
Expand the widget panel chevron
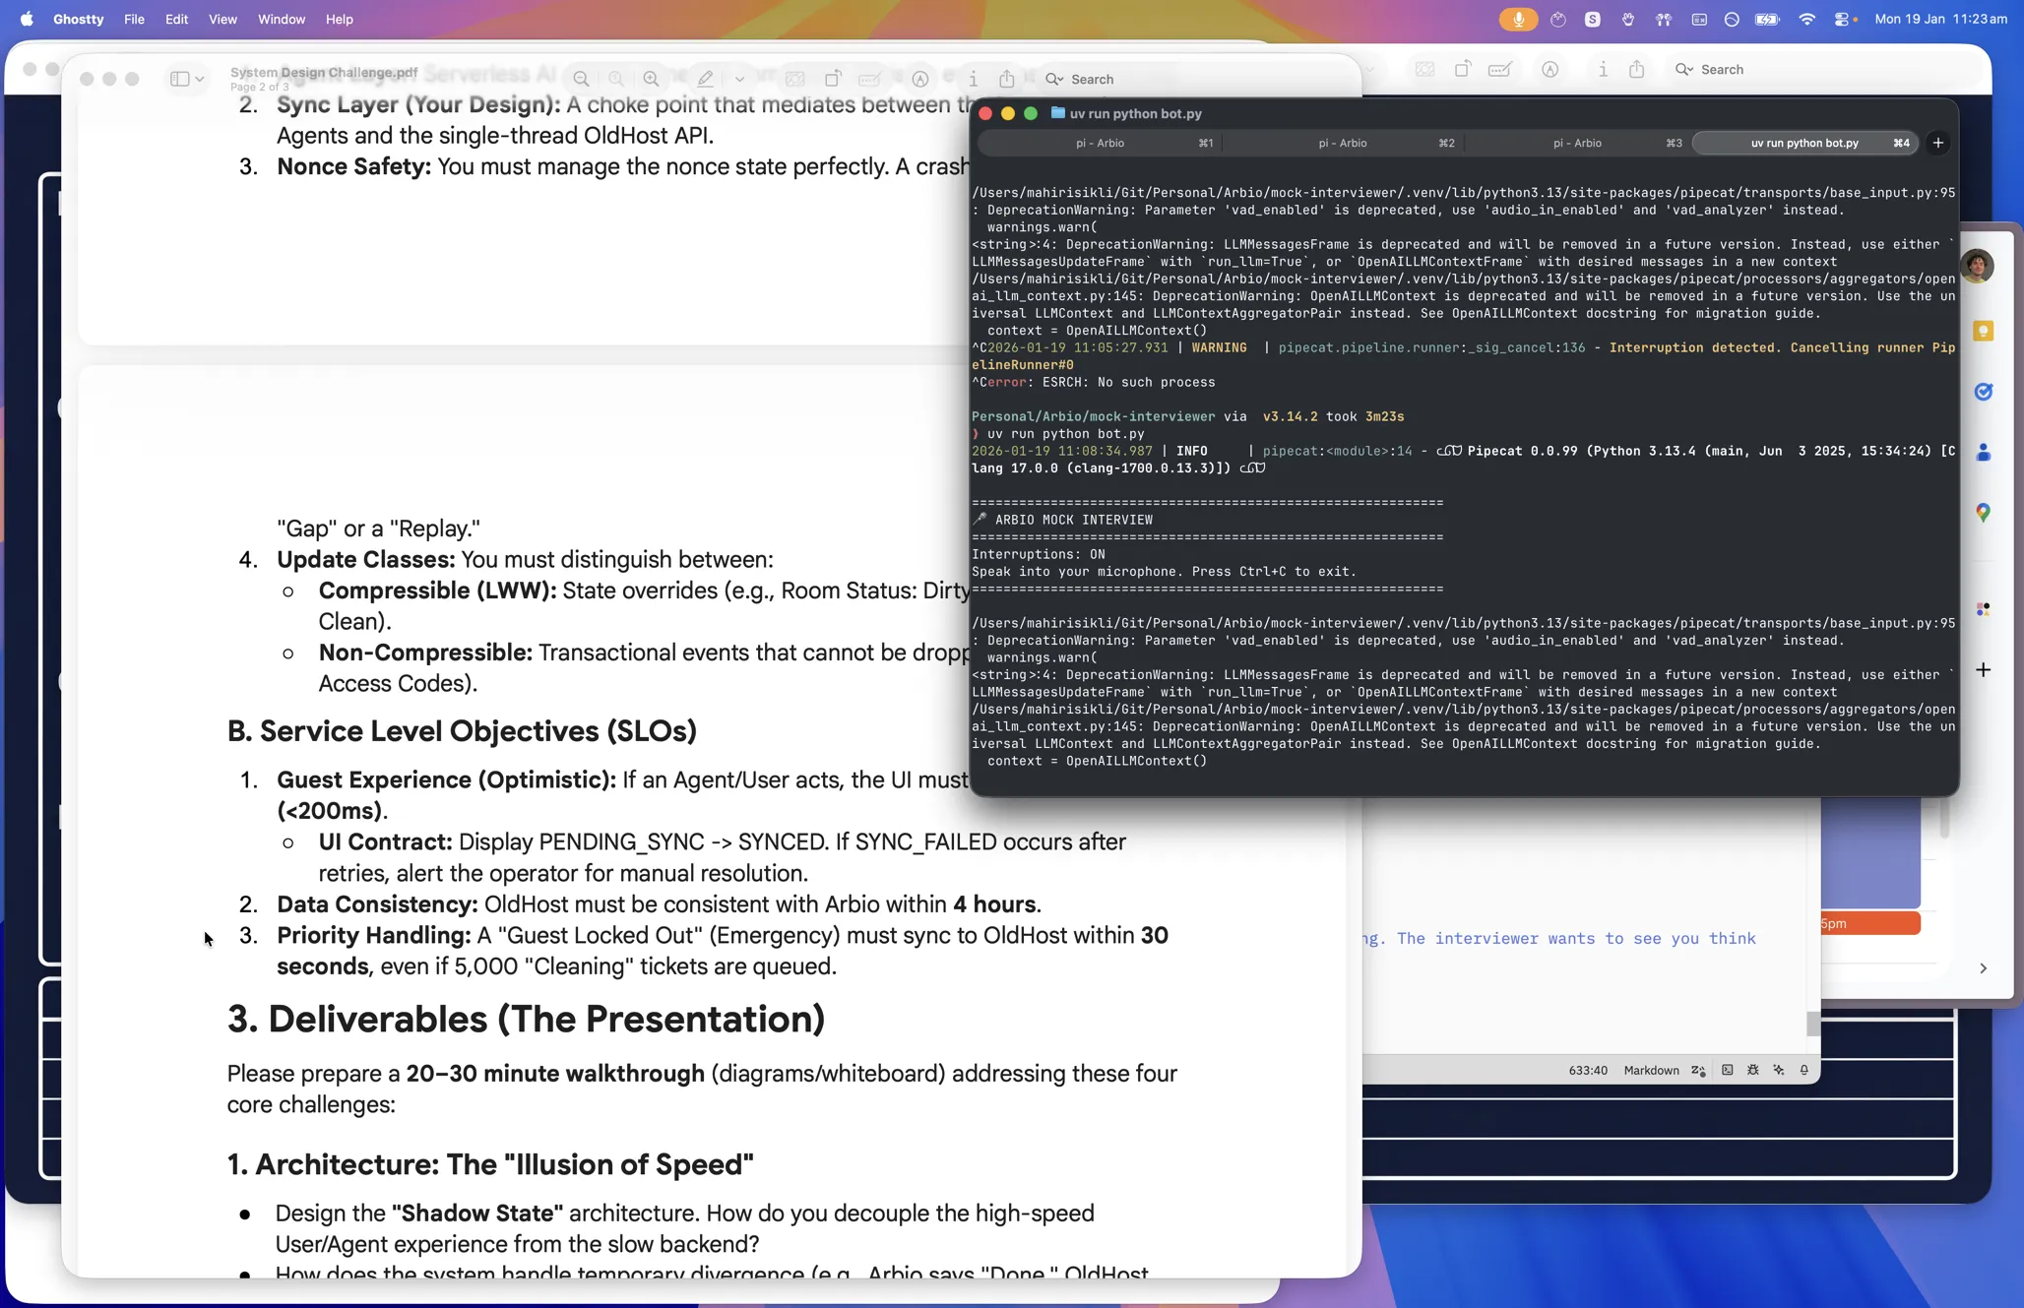(x=1983, y=968)
